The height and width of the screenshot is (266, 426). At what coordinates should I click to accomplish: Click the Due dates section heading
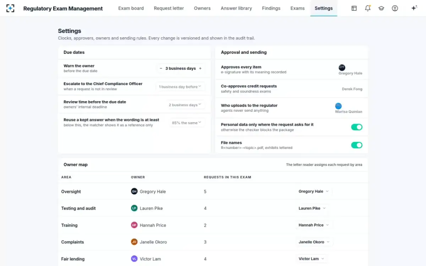(74, 52)
